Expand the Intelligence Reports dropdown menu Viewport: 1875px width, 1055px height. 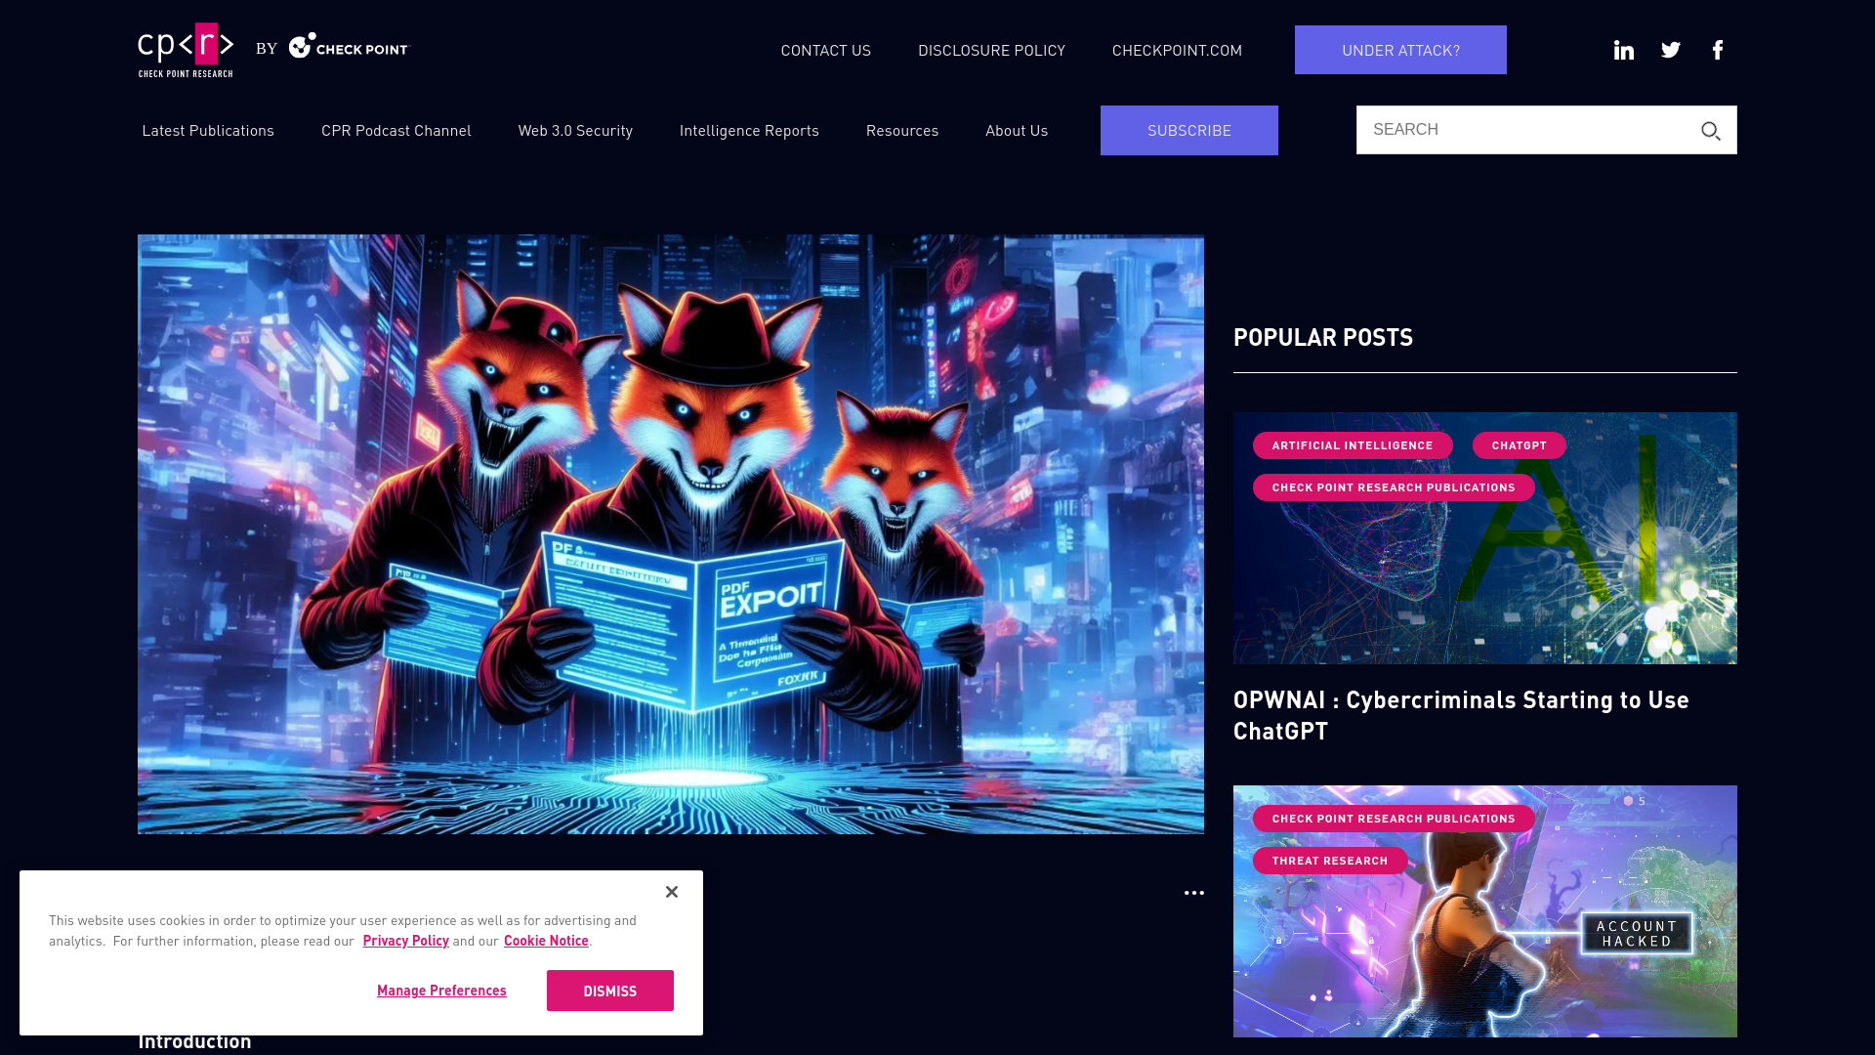[749, 130]
